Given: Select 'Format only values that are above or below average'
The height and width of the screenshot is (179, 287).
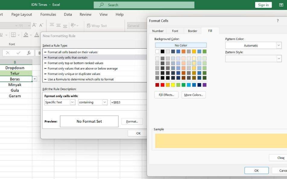Looking at the screenshot, I should click(95, 69).
